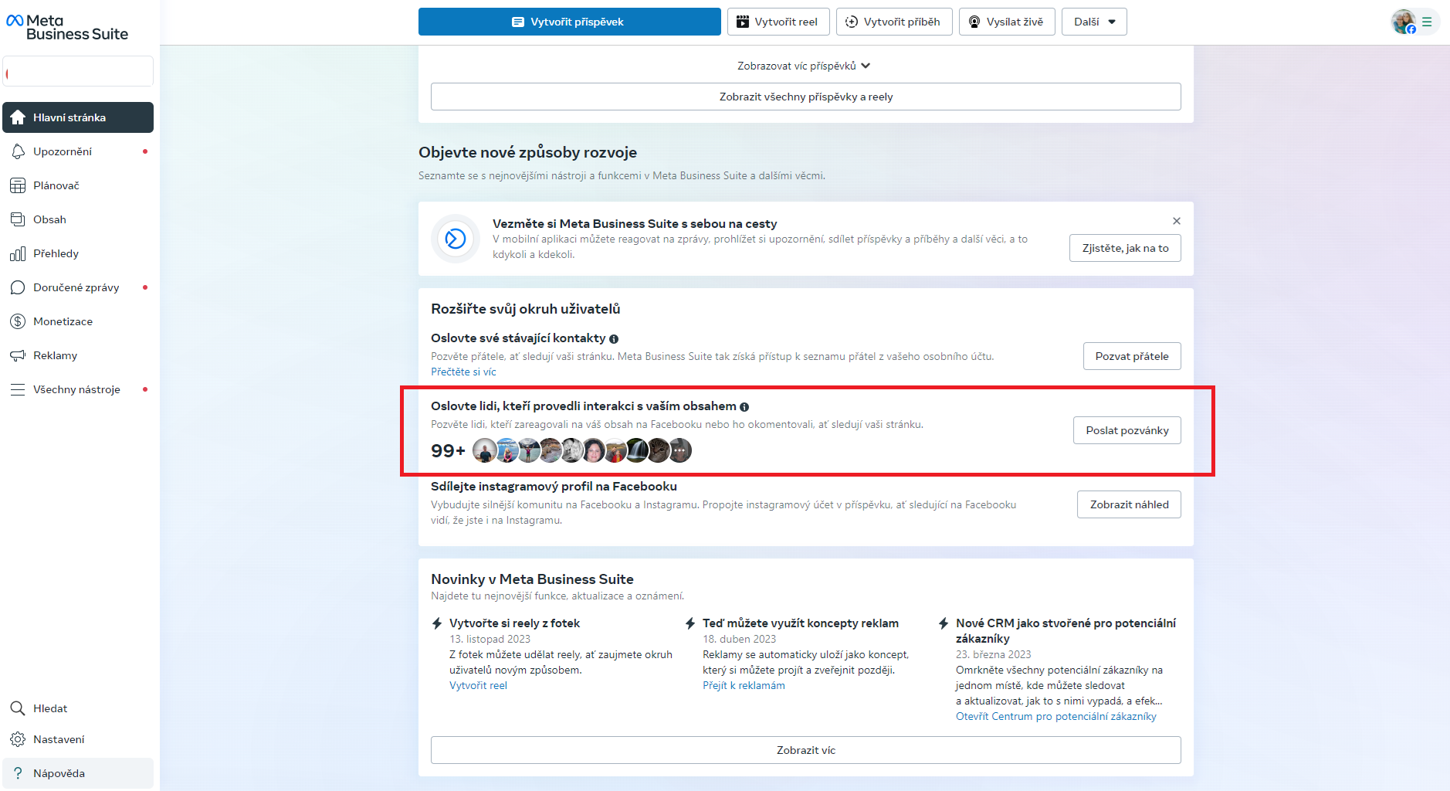
Task: Click the mobile app circular arrow icon
Action: pos(456,239)
